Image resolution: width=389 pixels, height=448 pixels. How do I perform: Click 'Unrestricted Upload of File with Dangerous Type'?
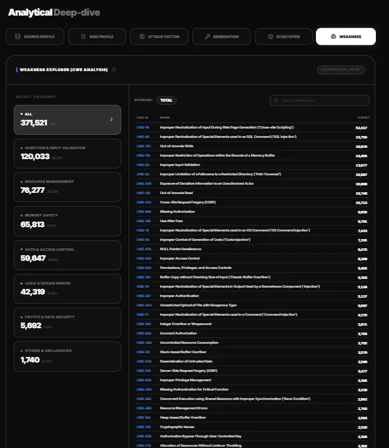tap(198, 305)
